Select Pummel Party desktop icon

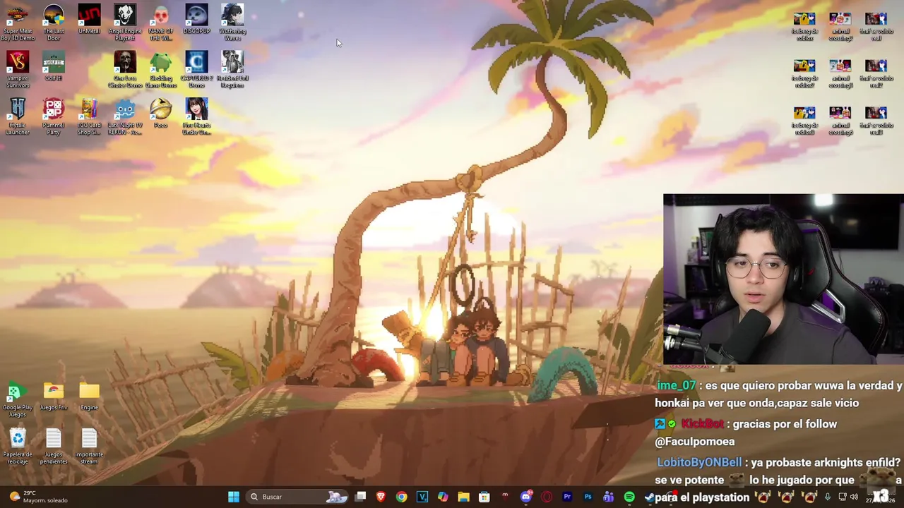(54, 117)
